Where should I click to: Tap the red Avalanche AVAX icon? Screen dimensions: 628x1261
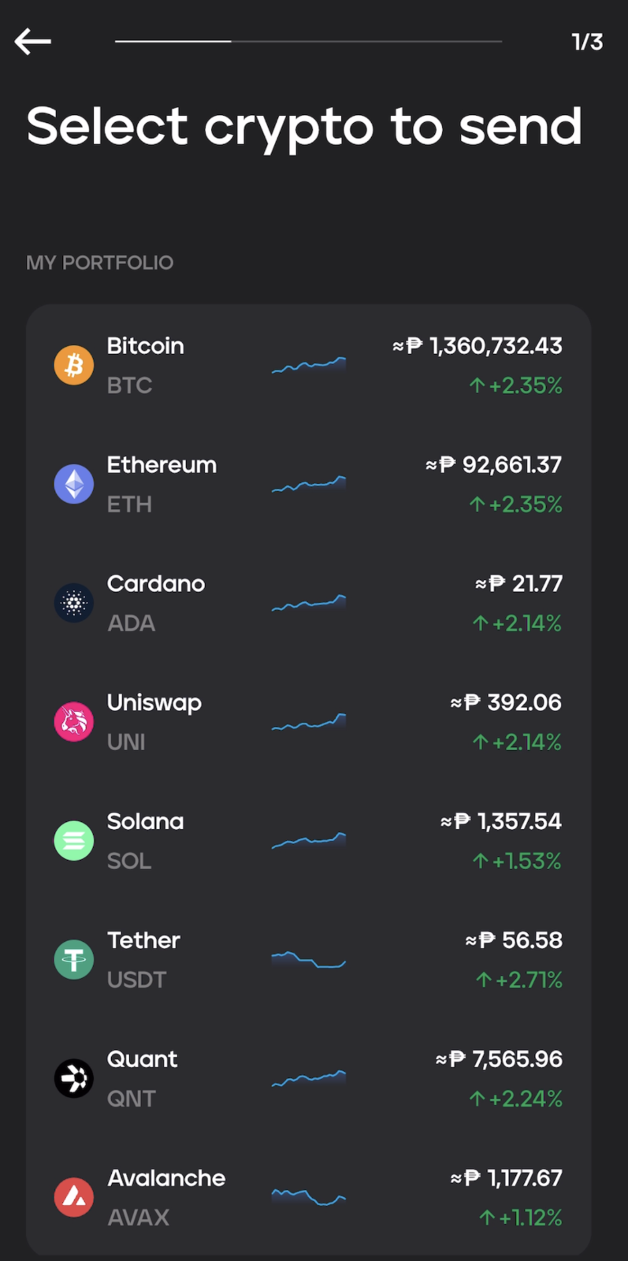click(73, 1198)
